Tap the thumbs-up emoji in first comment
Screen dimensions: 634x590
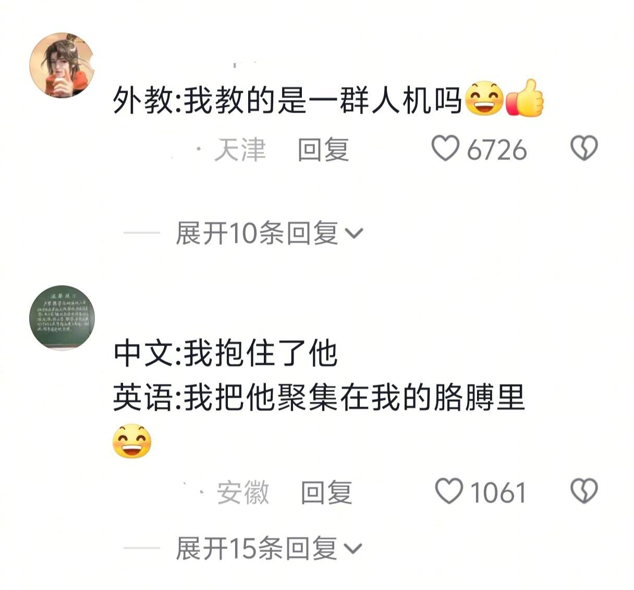(525, 99)
